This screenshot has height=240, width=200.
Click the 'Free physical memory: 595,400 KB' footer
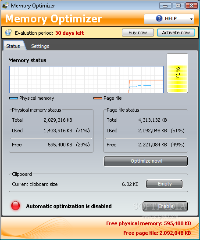click(149, 223)
